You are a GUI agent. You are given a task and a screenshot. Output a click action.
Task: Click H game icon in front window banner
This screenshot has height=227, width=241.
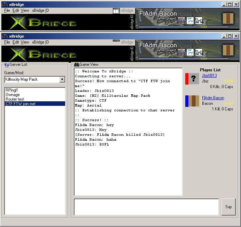199,53
